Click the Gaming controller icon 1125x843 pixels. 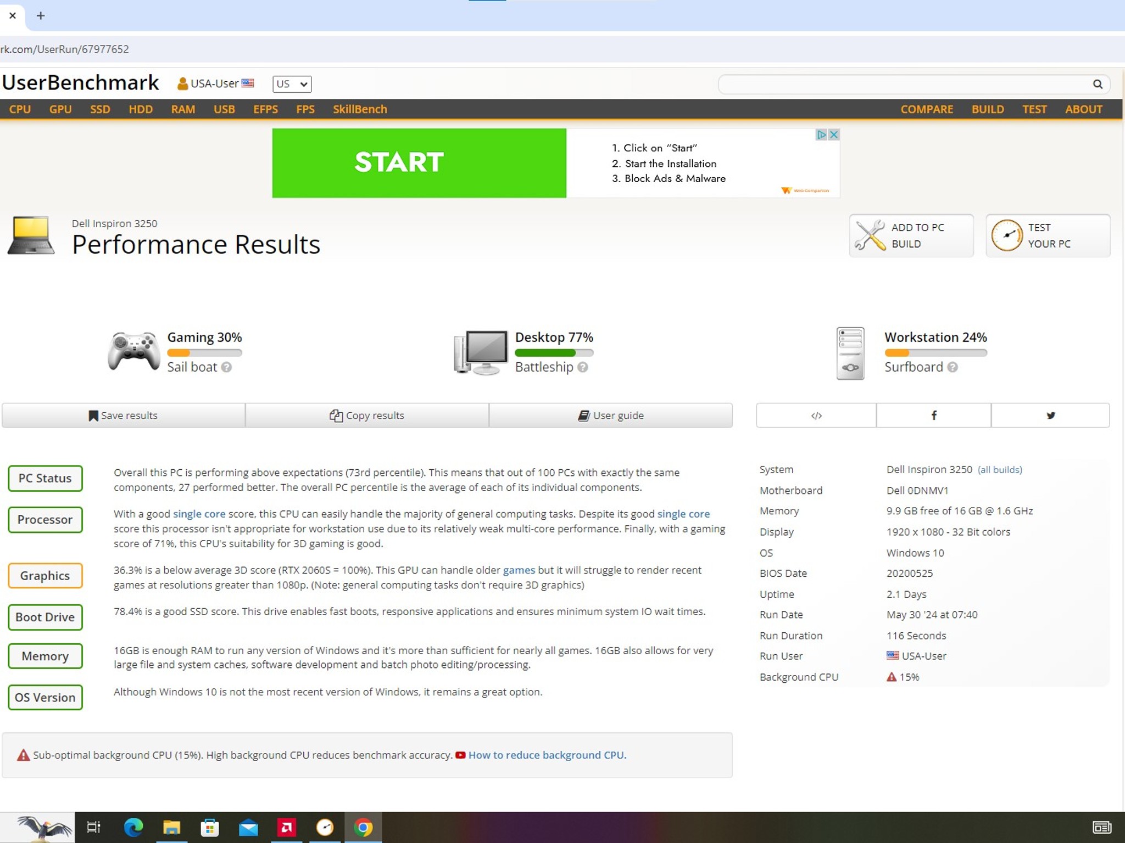pyautogui.click(x=133, y=352)
